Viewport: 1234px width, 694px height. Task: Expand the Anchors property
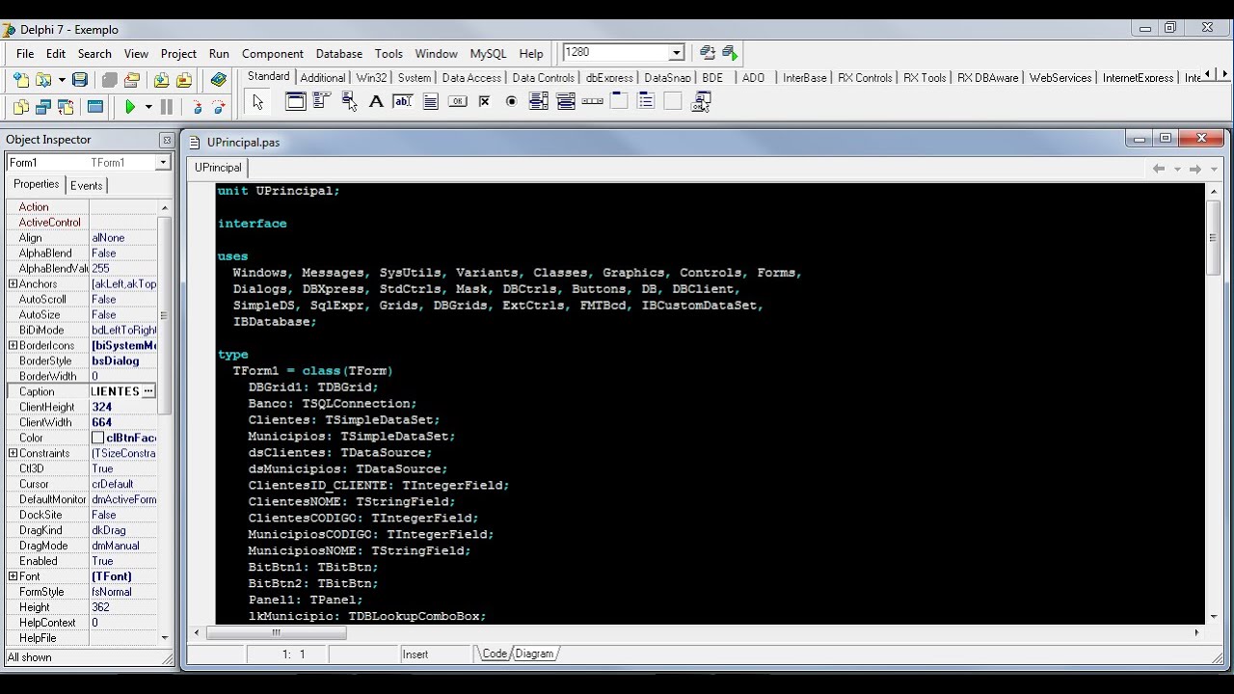click(x=13, y=283)
